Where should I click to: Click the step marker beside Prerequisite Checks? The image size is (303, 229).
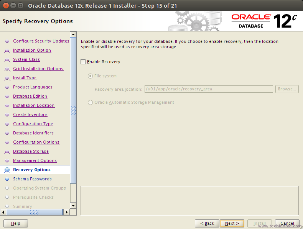7,197
